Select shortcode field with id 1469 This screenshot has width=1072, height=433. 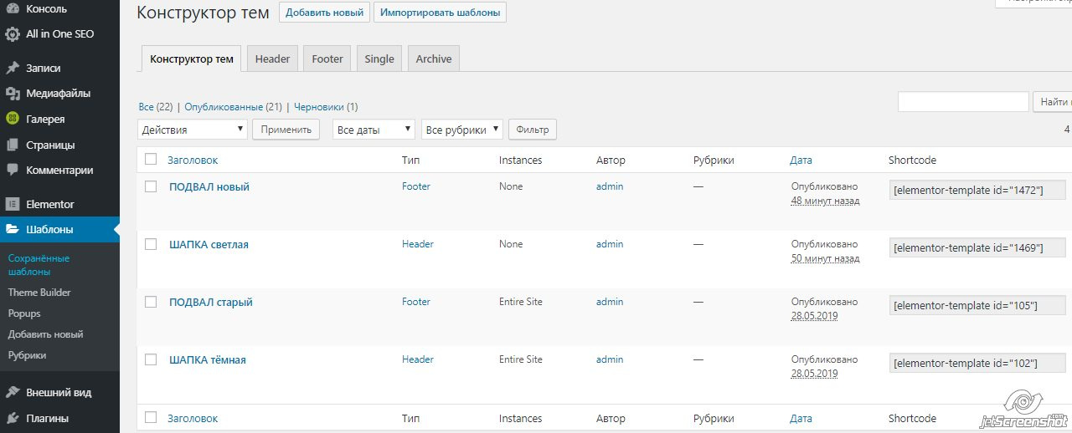(977, 248)
